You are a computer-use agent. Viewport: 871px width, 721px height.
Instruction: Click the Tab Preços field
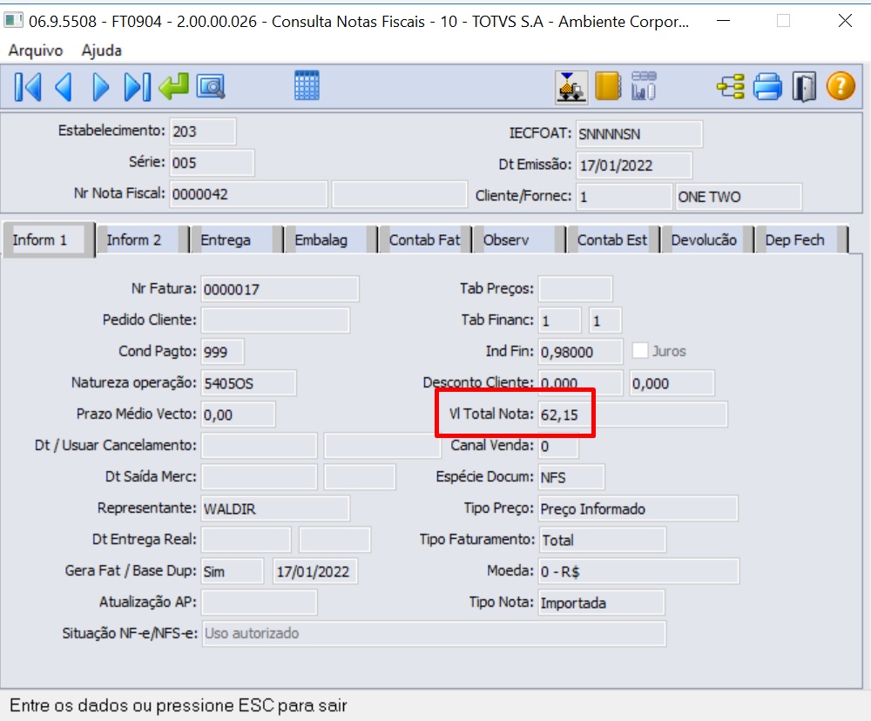(x=576, y=289)
